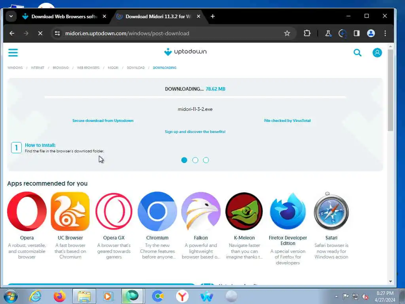
Task: Open the Uptodown hamburger menu
Action: click(x=13, y=53)
